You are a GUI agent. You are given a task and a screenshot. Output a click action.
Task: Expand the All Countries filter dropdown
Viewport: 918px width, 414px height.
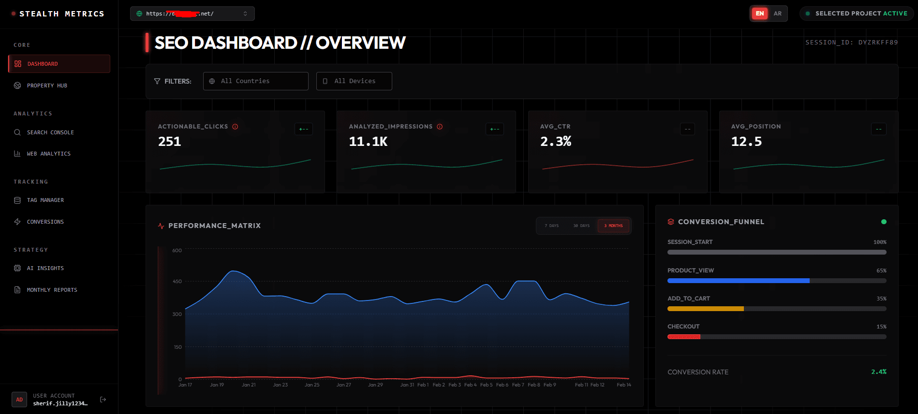256,81
